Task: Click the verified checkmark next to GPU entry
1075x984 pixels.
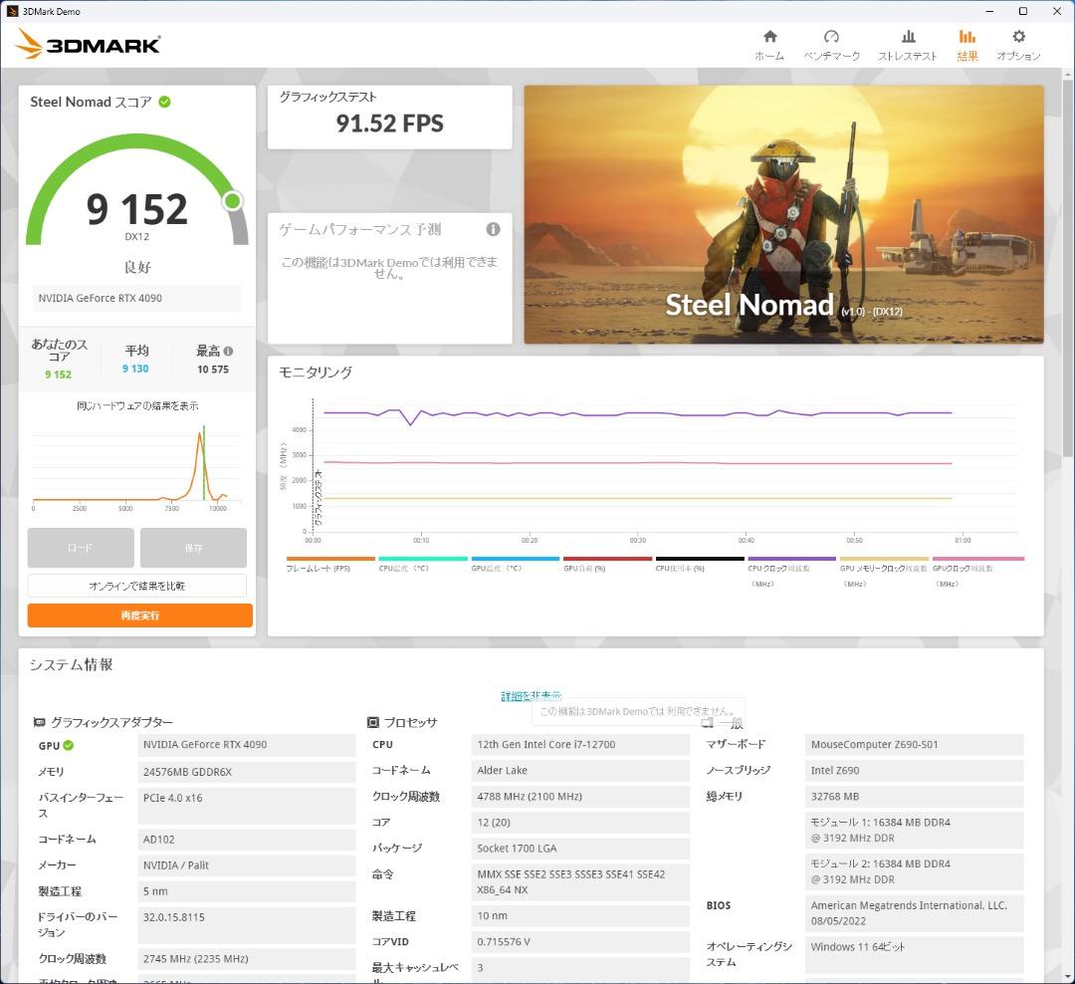Action: point(69,745)
